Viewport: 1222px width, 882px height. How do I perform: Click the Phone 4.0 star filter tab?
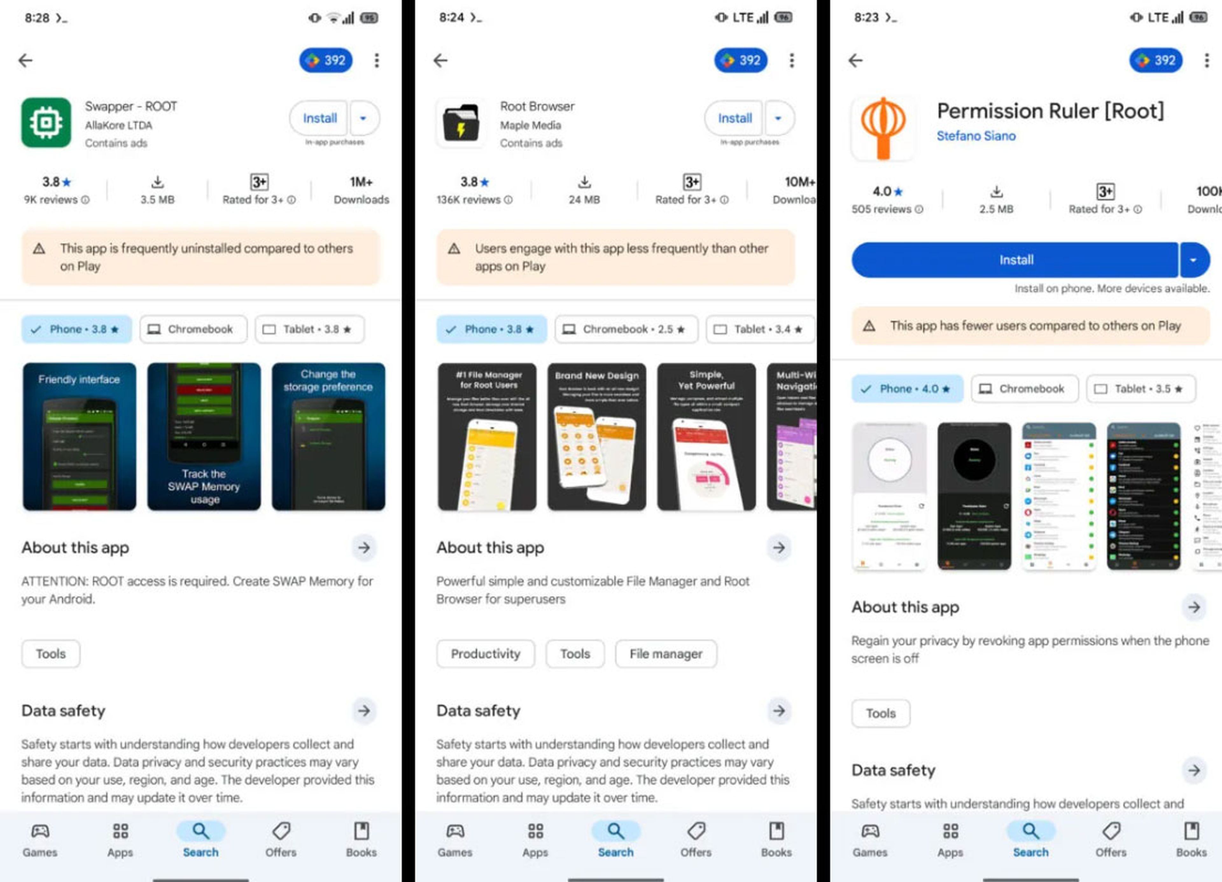(906, 388)
